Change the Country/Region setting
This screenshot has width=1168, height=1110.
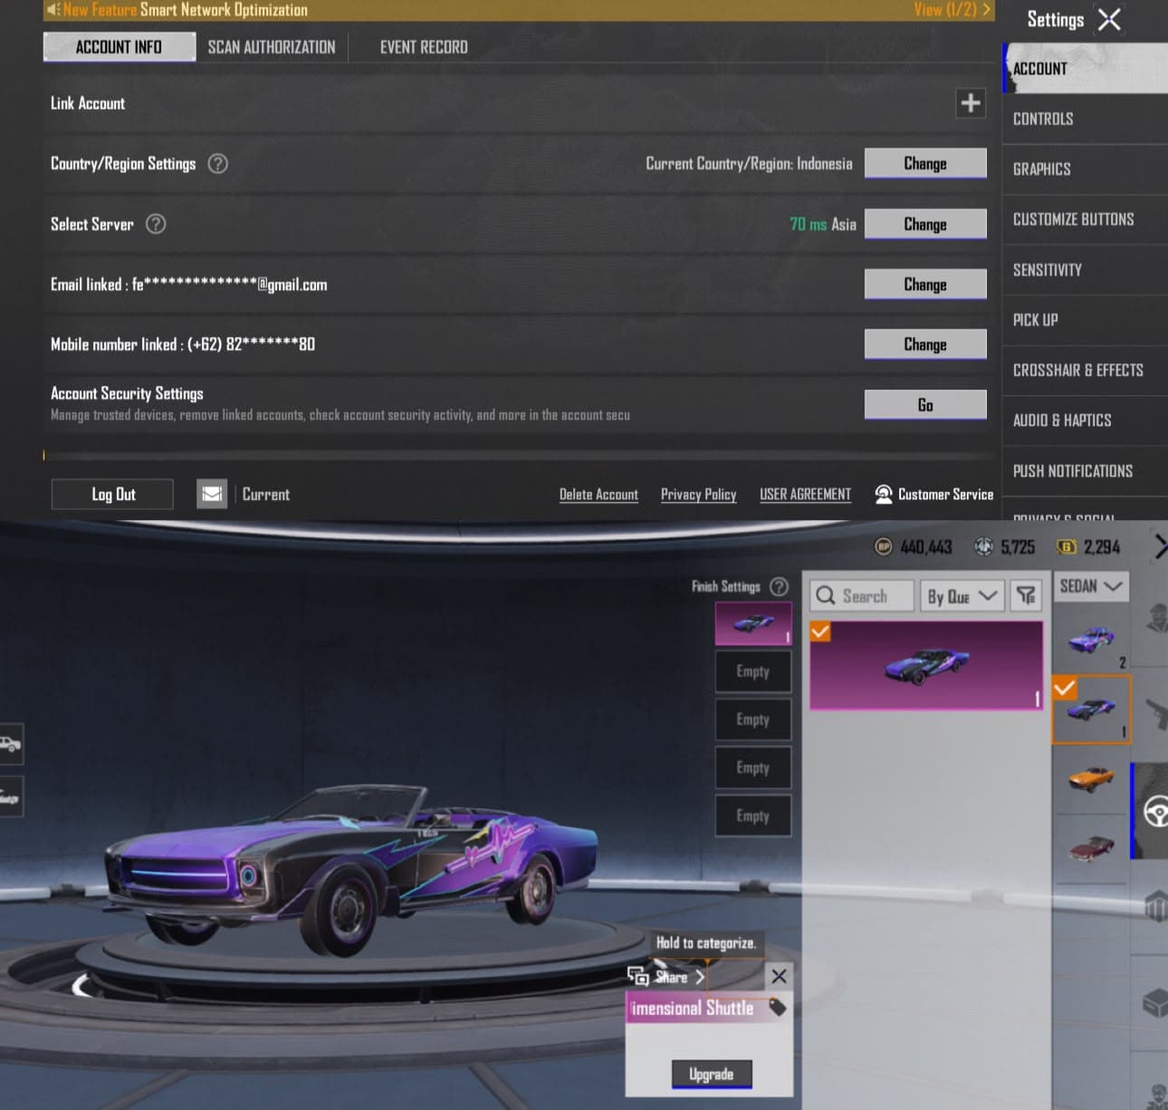click(x=925, y=164)
